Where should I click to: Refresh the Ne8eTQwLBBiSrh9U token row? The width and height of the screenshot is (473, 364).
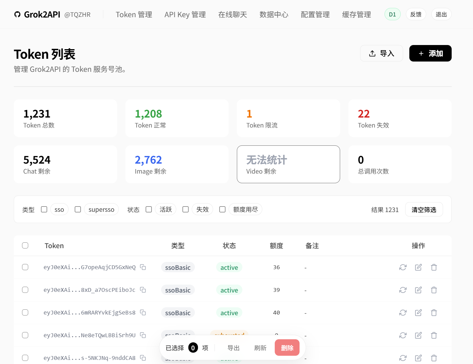pyautogui.click(x=403, y=335)
